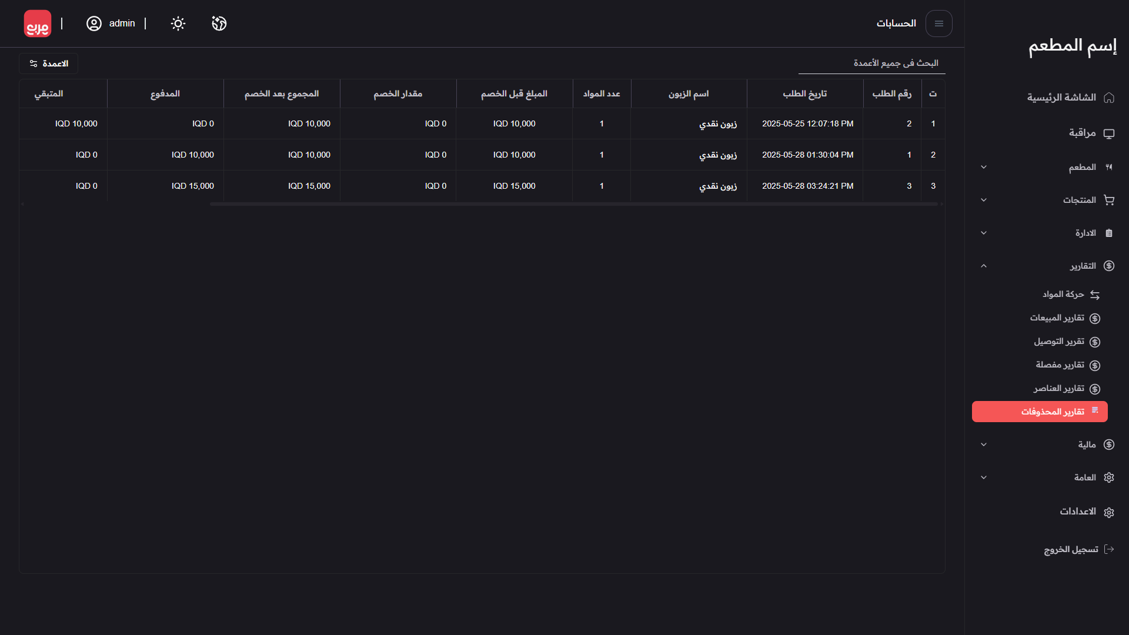Click the home icon for الشاشة الرئيسية
The image size is (1129, 635).
coord(1109,98)
